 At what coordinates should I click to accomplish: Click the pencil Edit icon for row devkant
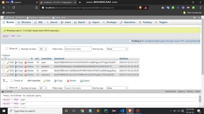tap(8, 66)
